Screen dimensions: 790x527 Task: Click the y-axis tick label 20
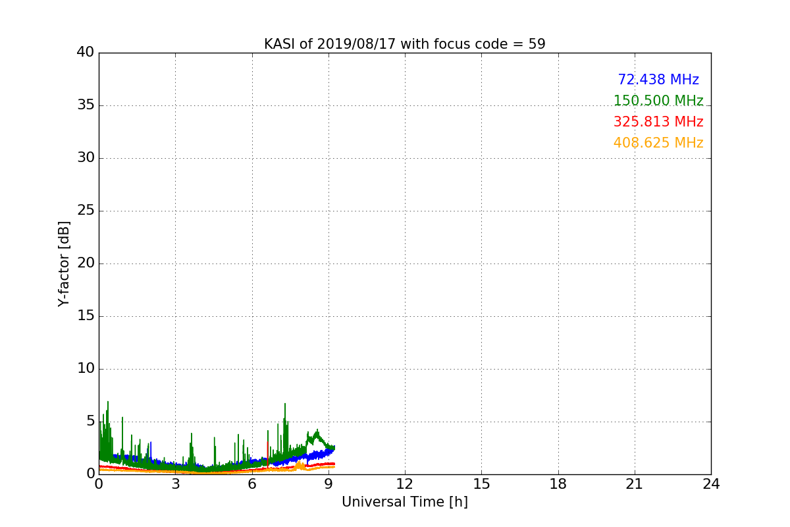(x=86, y=263)
